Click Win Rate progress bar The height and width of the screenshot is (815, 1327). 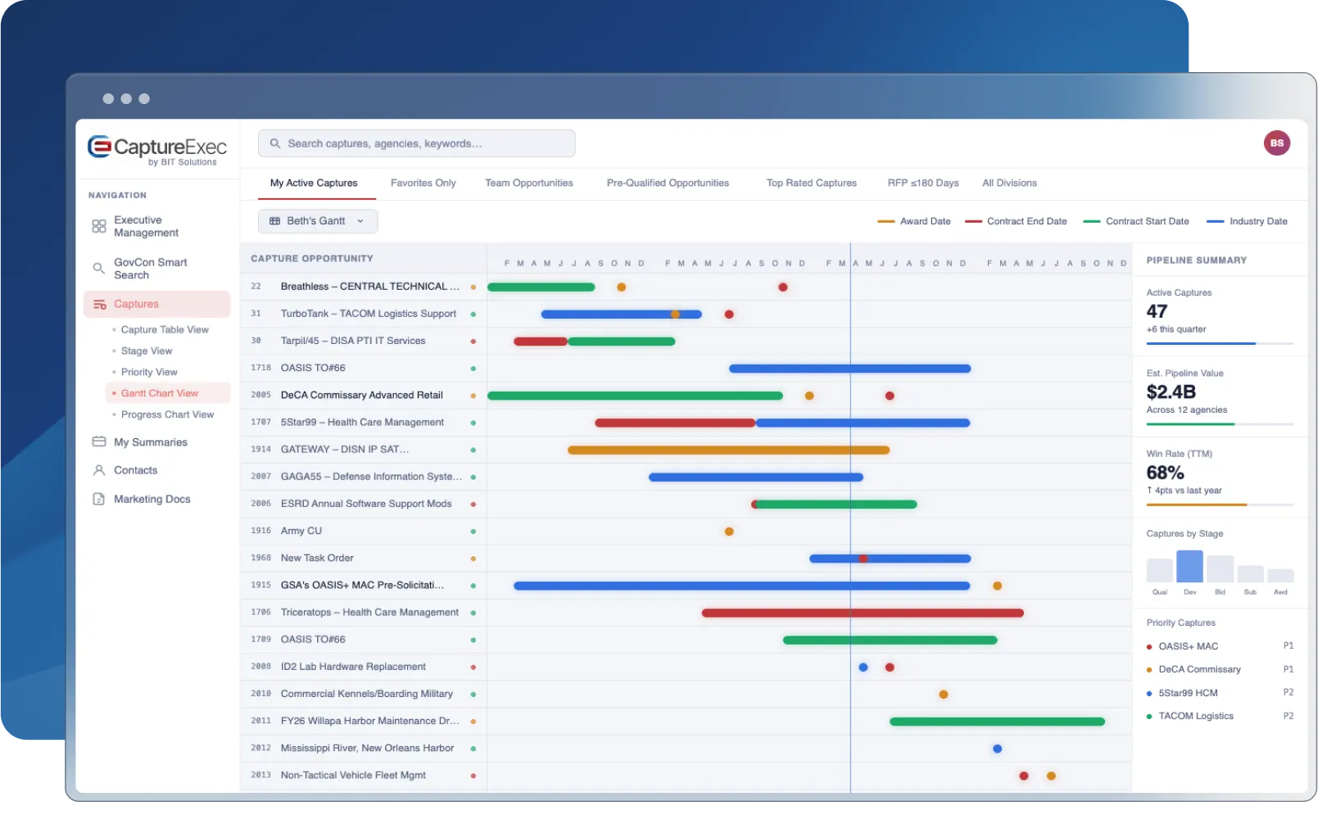1220,505
